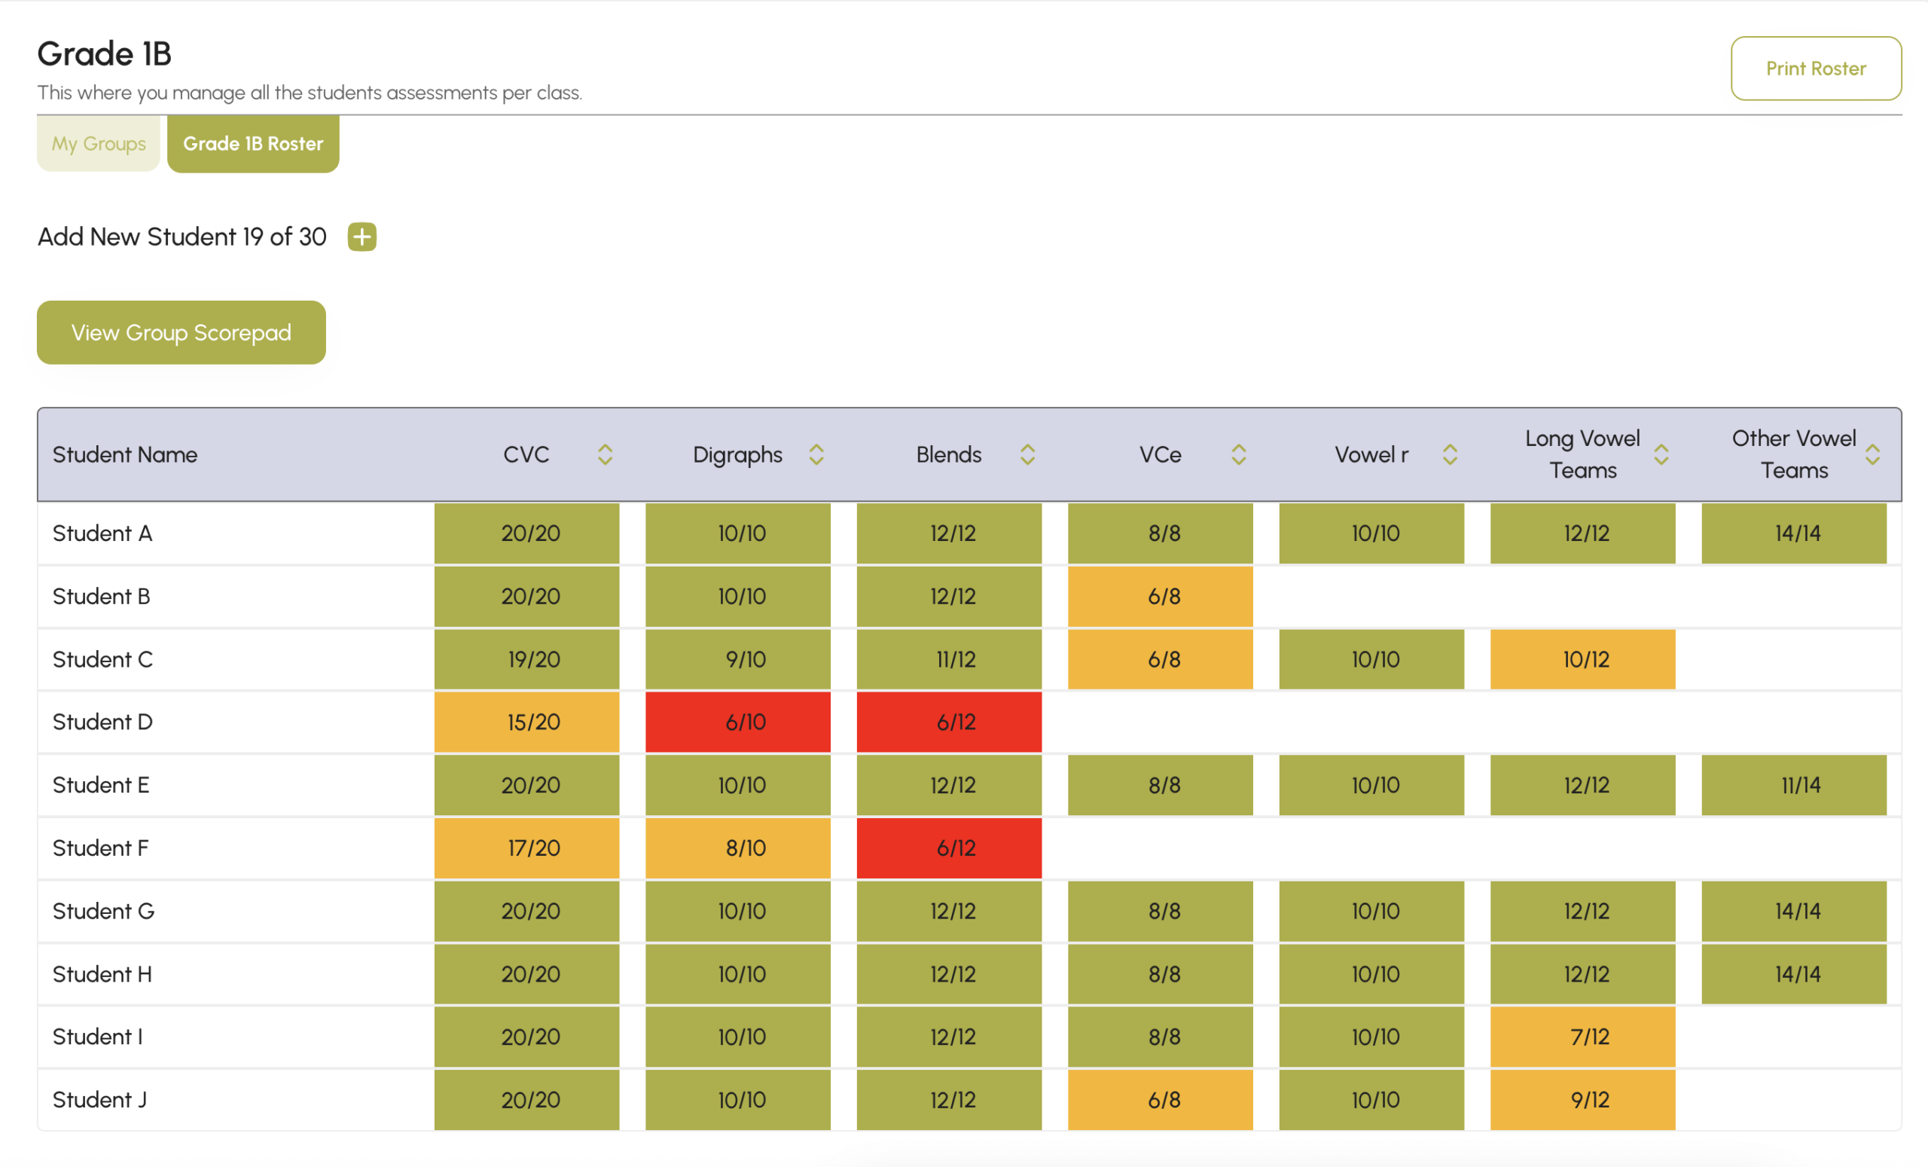1928x1167 pixels.
Task: Click the add new student plus icon
Action: tap(361, 237)
